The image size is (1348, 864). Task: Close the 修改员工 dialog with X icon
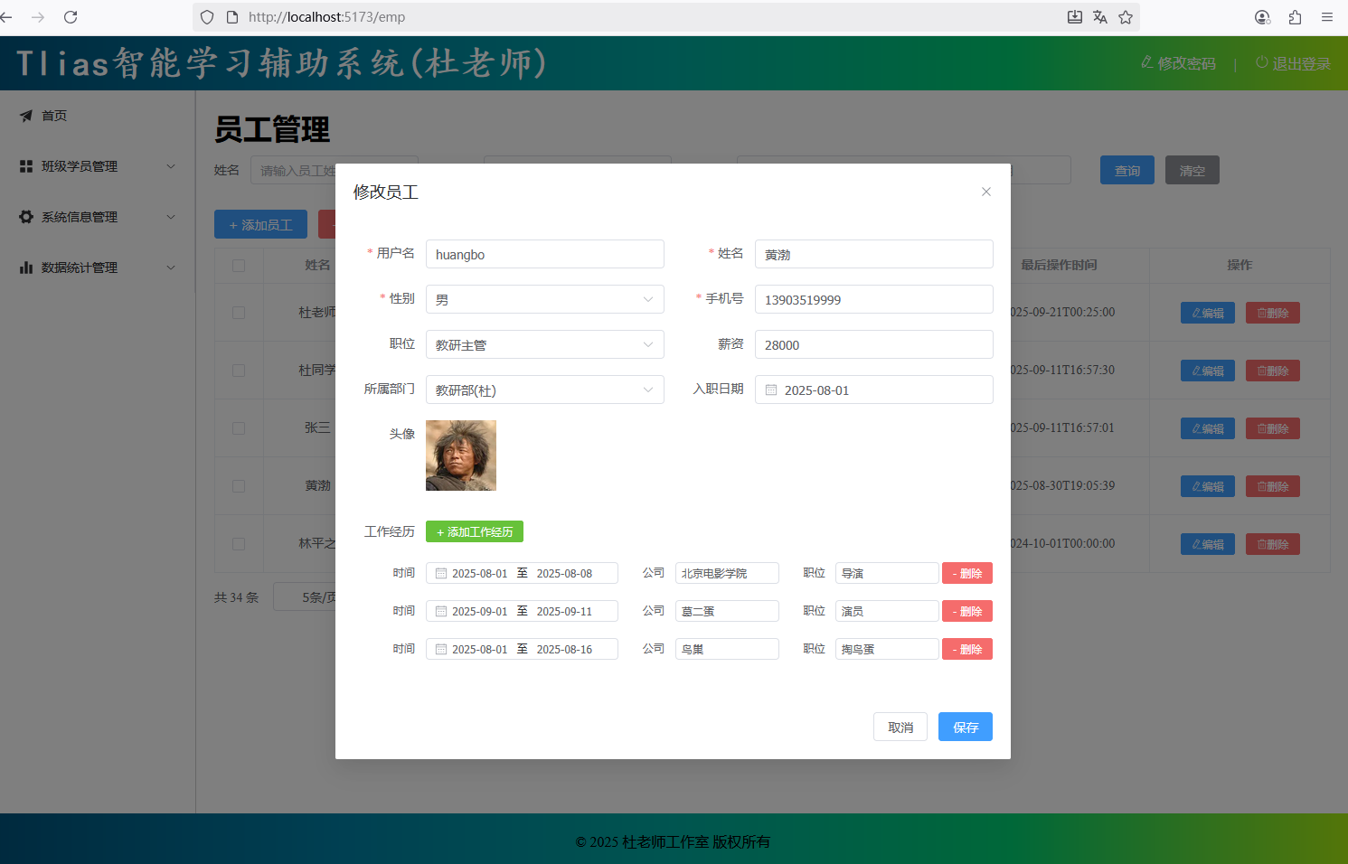tap(986, 192)
